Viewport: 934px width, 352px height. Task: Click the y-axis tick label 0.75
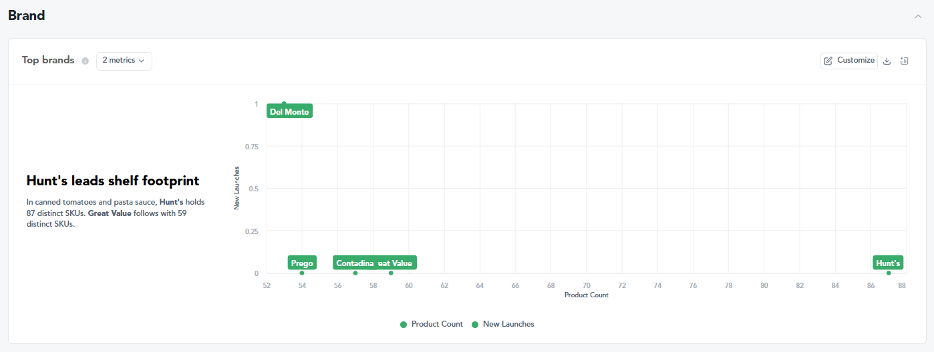point(251,146)
